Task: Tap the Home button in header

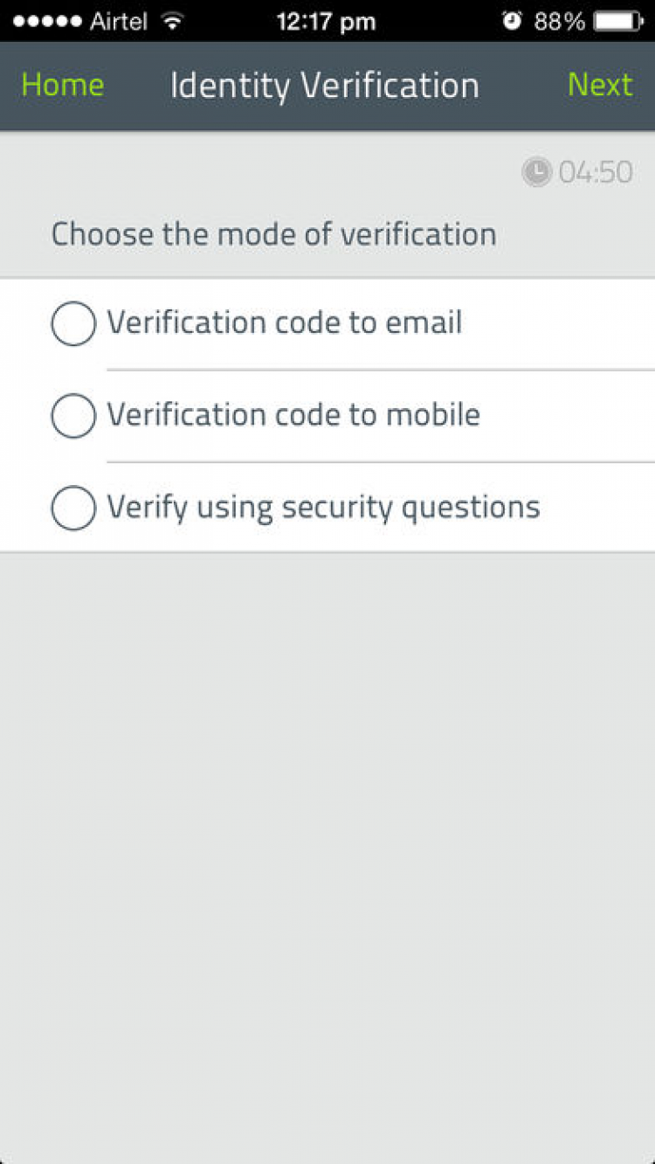Action: click(62, 86)
